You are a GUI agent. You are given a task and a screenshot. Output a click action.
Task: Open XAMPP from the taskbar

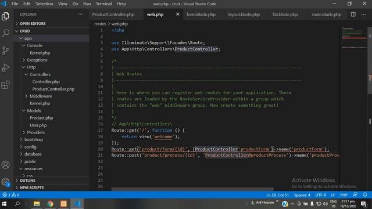click(x=63, y=204)
